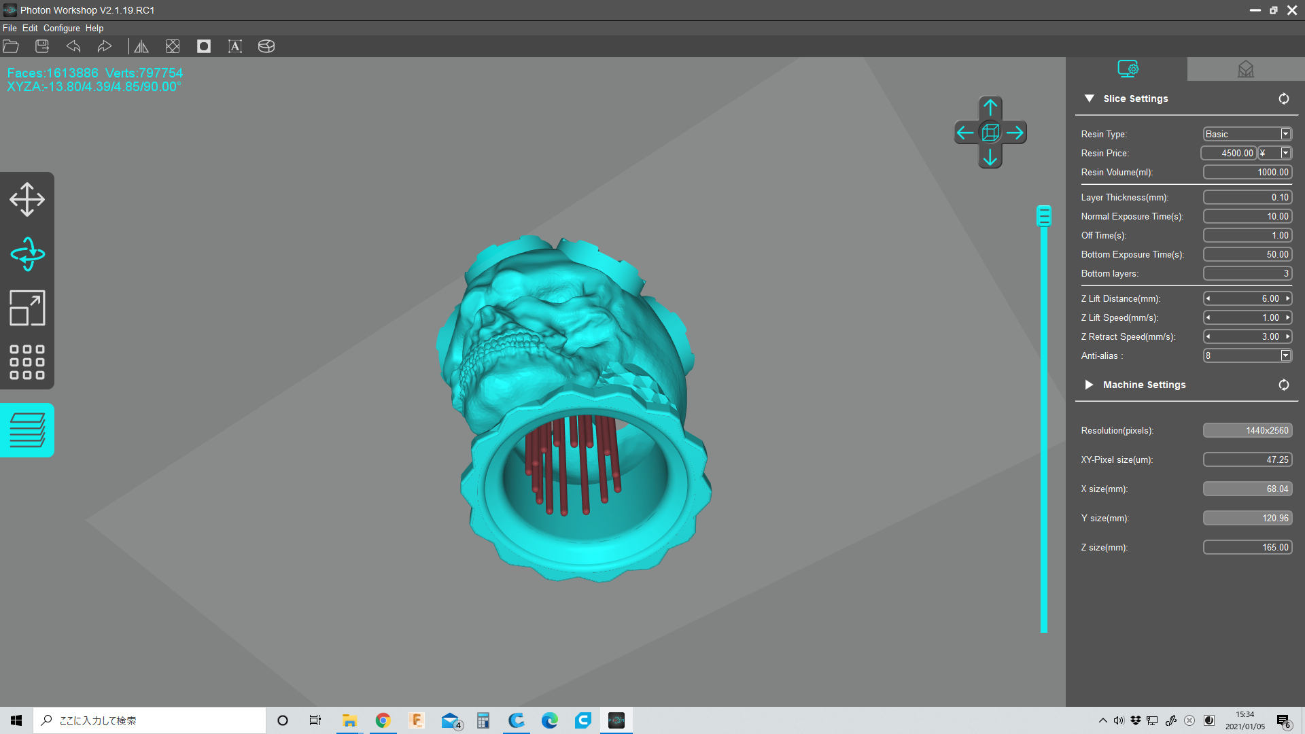Select the Move tool in left sidebar
Image resolution: width=1305 pixels, height=734 pixels.
point(27,199)
